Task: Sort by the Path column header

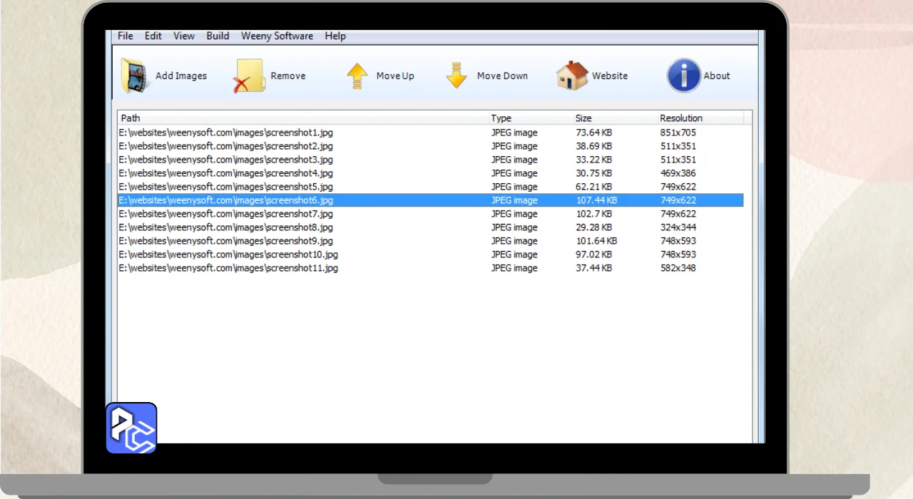Action: tap(303, 118)
